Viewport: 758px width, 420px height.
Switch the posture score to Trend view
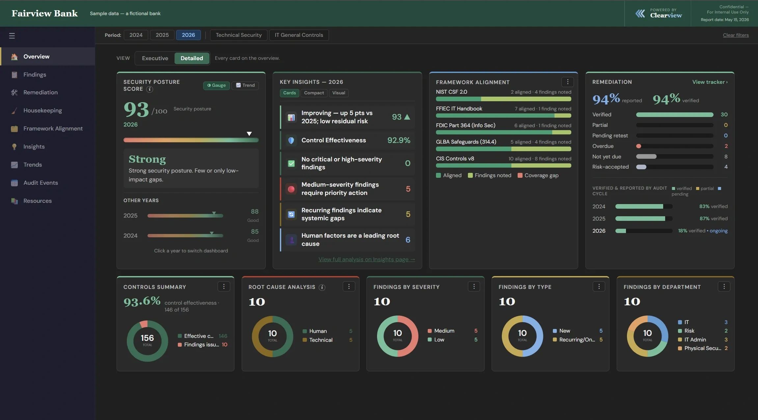[245, 85]
